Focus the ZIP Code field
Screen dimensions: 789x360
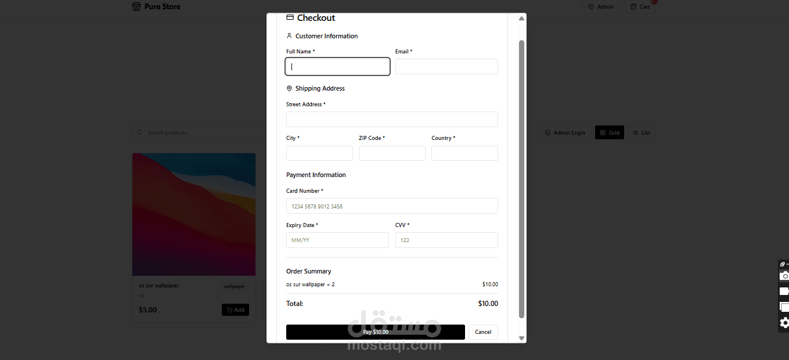click(x=392, y=153)
